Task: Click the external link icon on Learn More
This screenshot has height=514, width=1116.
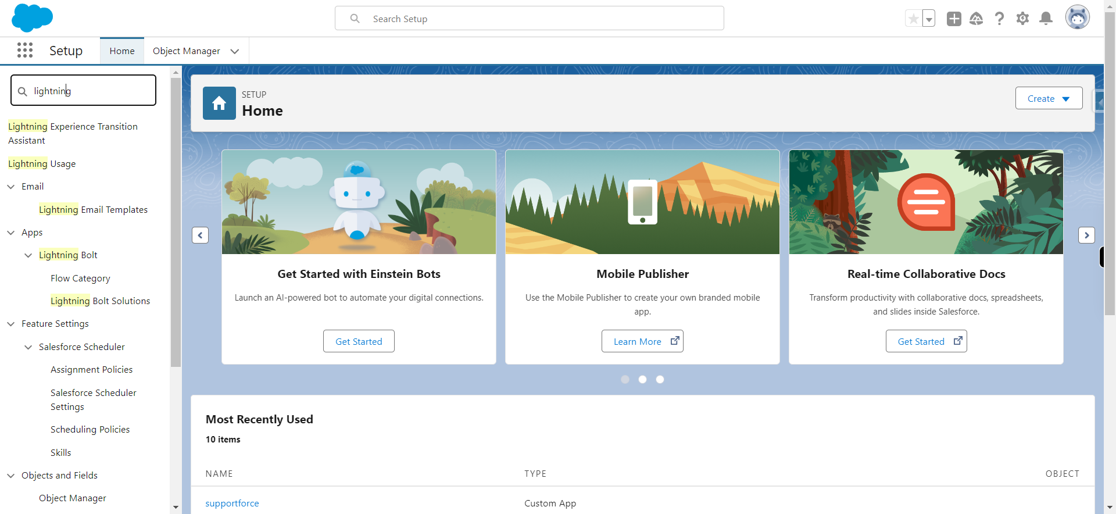Action: click(675, 341)
